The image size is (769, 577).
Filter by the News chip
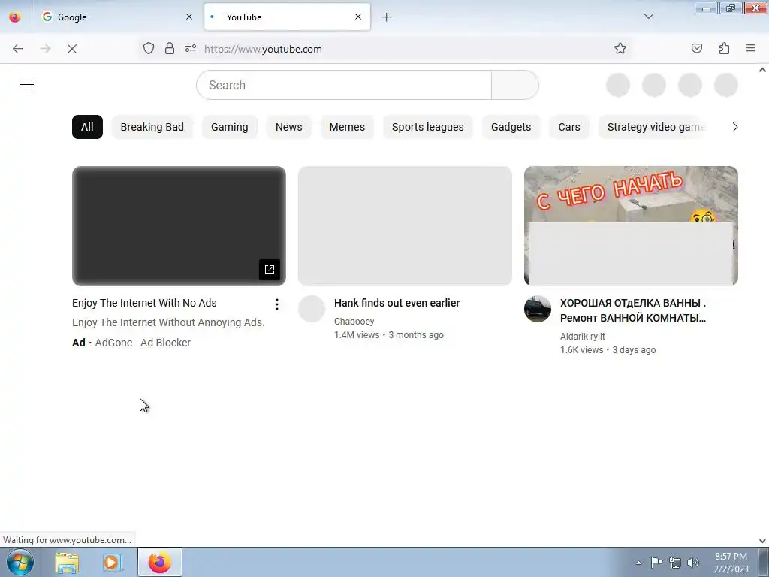(289, 127)
